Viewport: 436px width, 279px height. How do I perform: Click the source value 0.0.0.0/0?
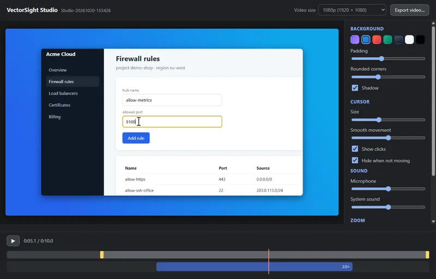click(x=264, y=179)
